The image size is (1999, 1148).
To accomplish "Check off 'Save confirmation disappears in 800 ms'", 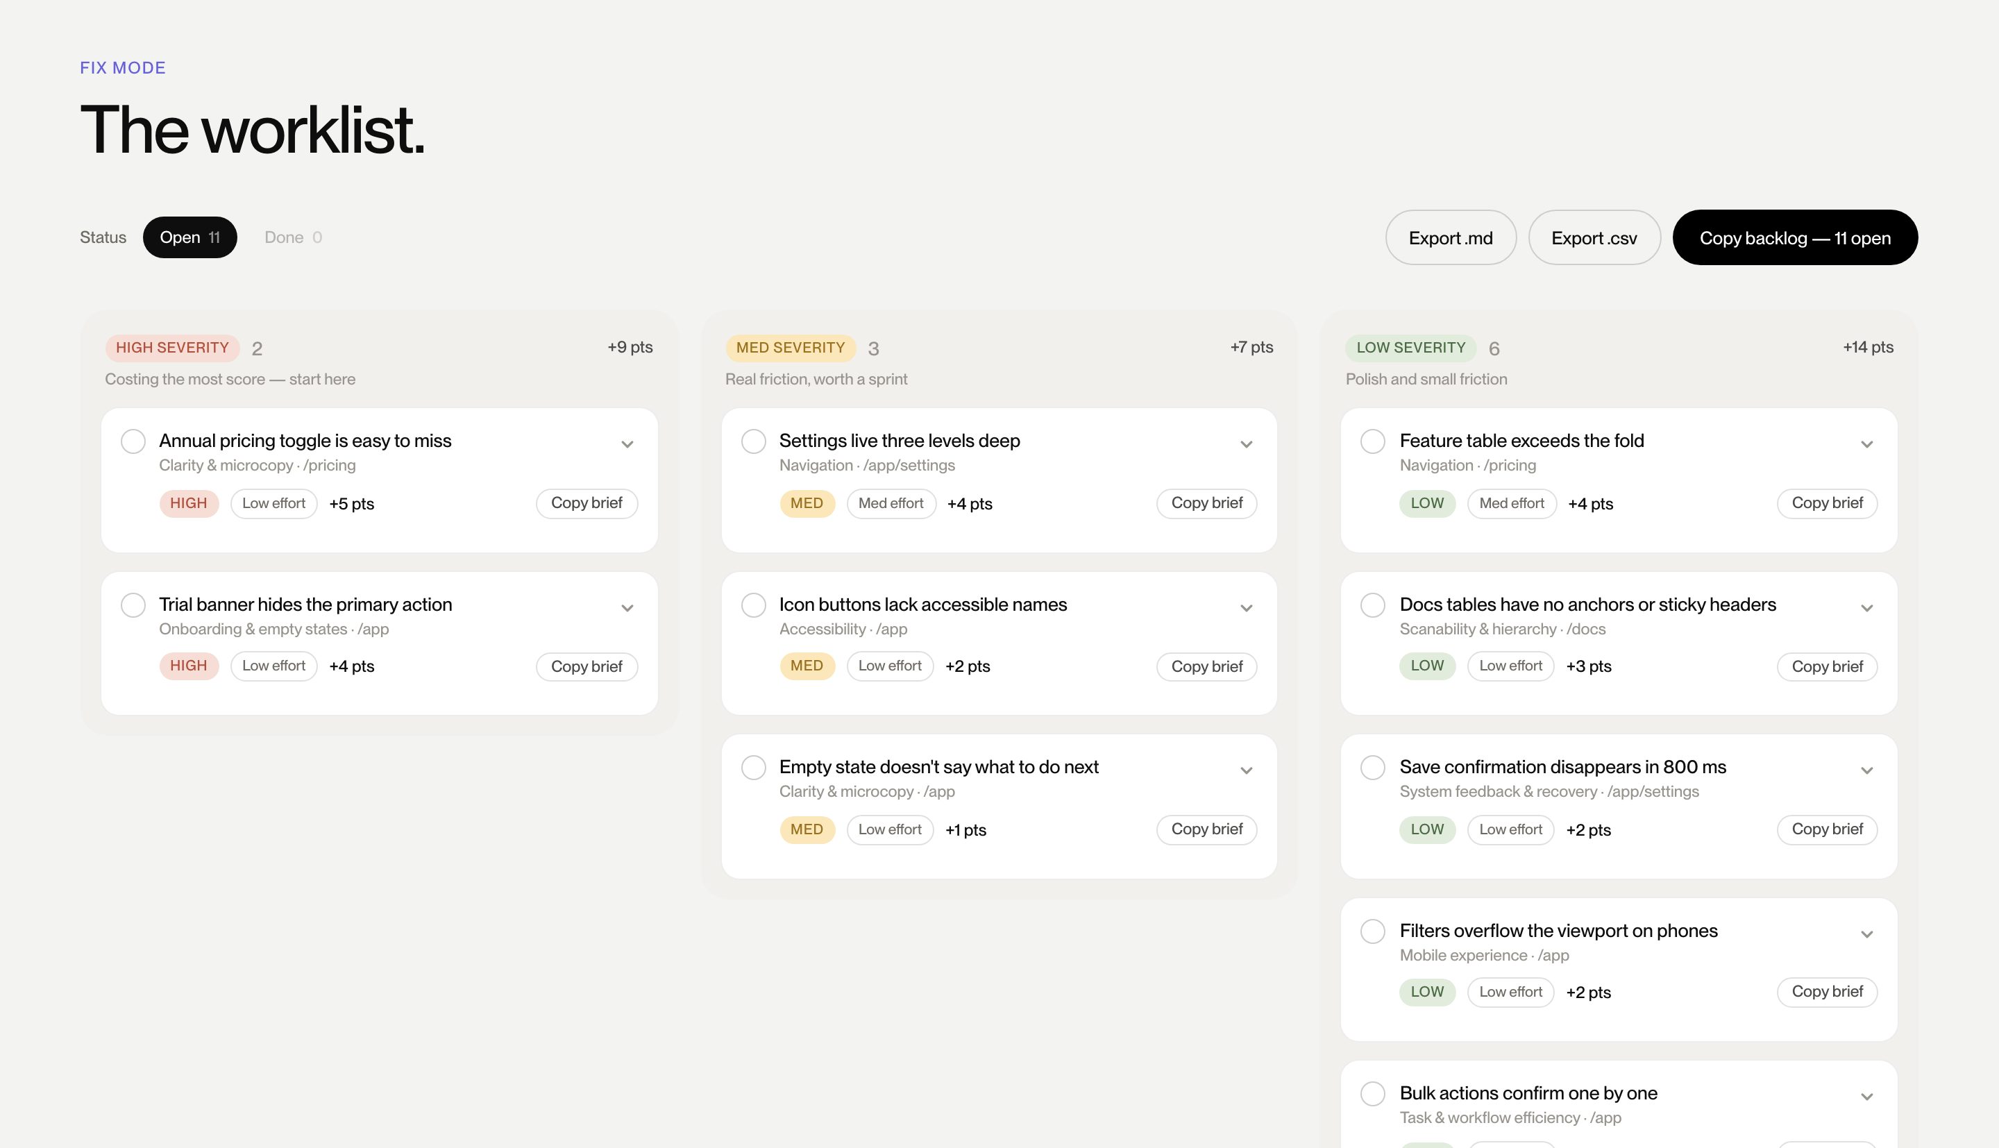I will pos(1373,768).
